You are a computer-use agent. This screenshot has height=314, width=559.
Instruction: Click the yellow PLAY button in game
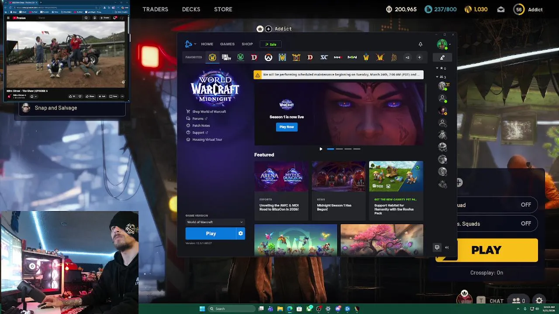click(487, 250)
